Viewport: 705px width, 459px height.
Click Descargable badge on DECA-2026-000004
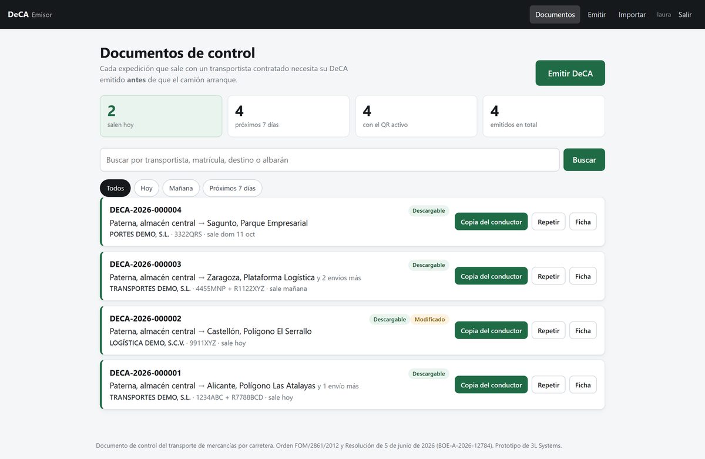(428, 210)
